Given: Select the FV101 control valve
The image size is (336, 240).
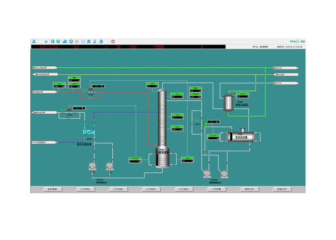Looking at the screenshot, I should click(x=91, y=91).
